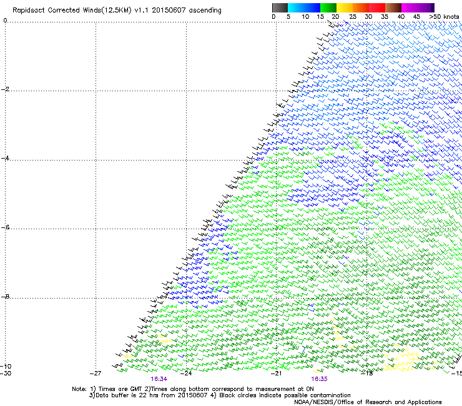Click the legend number 10
The image size is (462, 406).
pos(305,17)
